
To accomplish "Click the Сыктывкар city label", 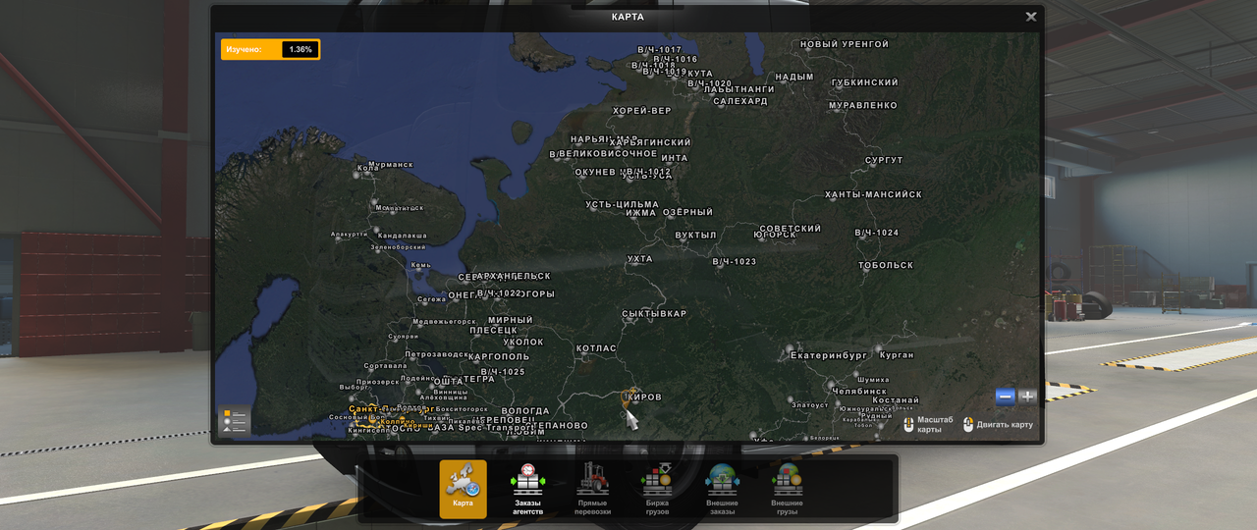I will click(x=654, y=313).
